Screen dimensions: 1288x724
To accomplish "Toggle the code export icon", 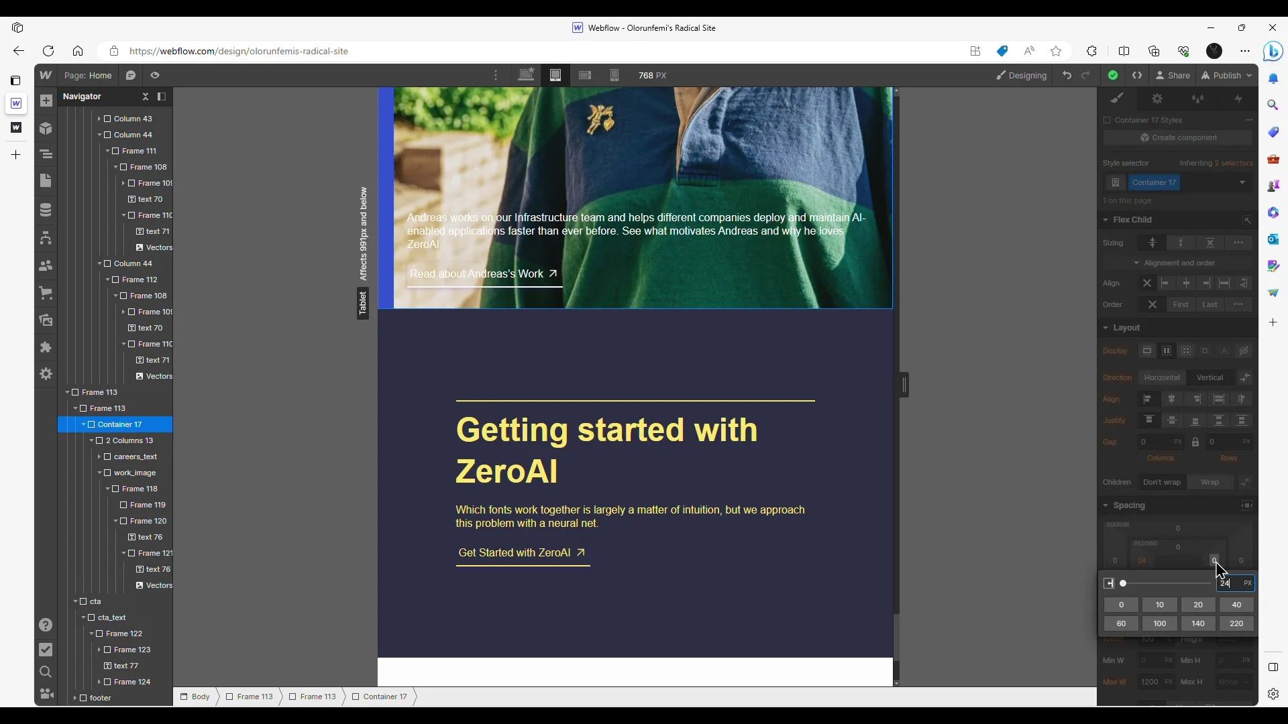I will 1137,75.
